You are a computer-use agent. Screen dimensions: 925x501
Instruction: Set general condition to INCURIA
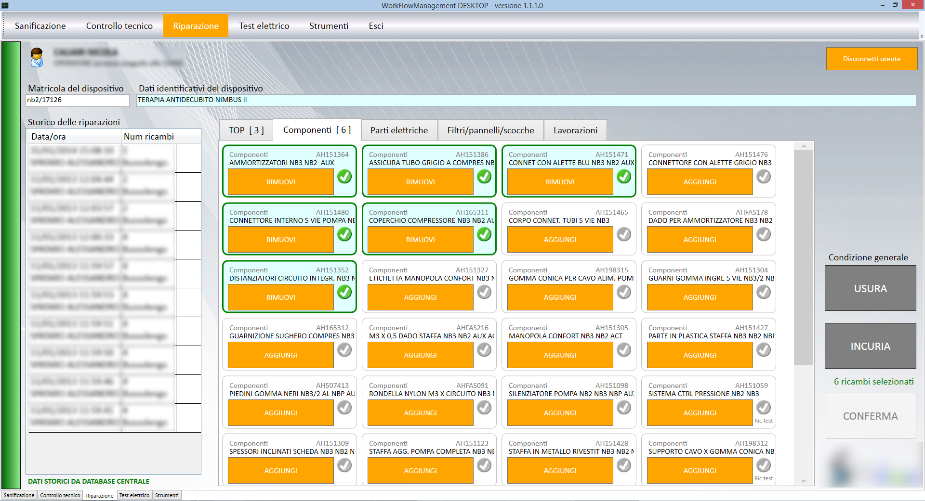871,346
